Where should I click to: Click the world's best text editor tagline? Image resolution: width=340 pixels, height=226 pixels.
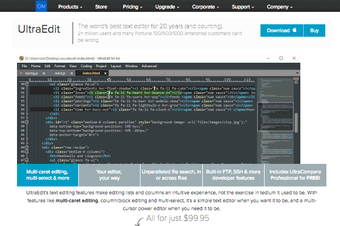(150, 26)
